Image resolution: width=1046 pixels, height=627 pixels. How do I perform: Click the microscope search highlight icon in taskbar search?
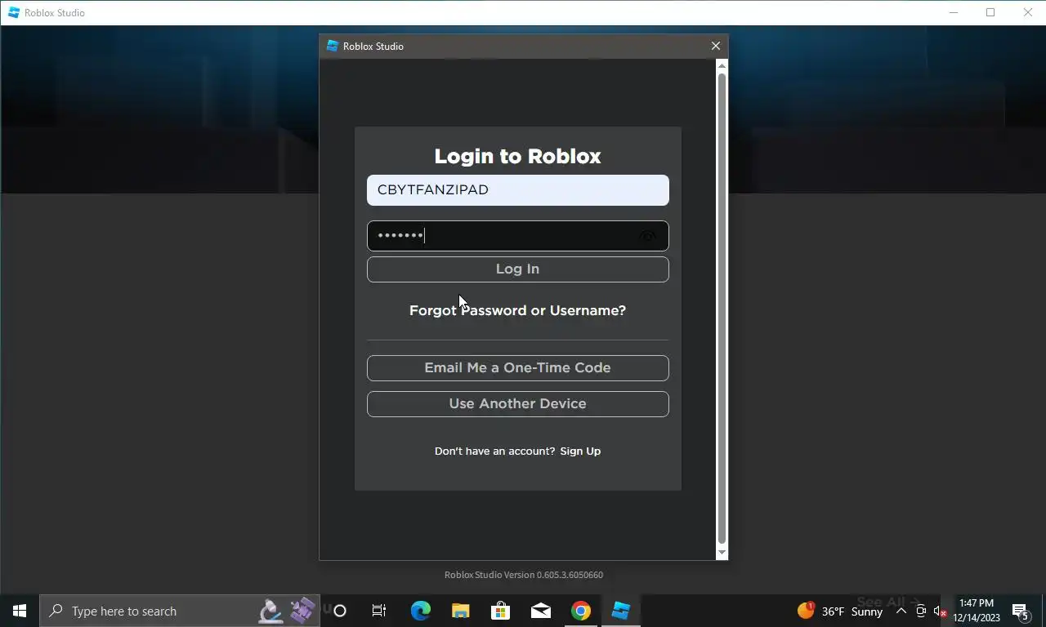[x=270, y=611]
